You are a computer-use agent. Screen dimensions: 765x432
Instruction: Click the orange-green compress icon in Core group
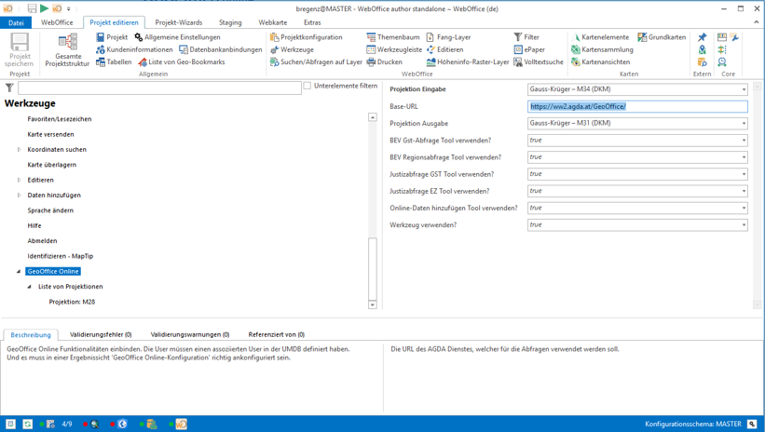[x=722, y=49]
